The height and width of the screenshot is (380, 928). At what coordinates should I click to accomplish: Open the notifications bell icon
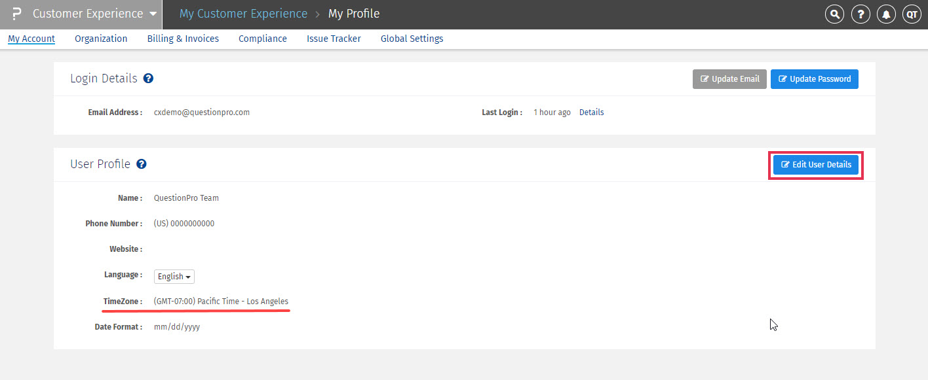[x=886, y=14]
